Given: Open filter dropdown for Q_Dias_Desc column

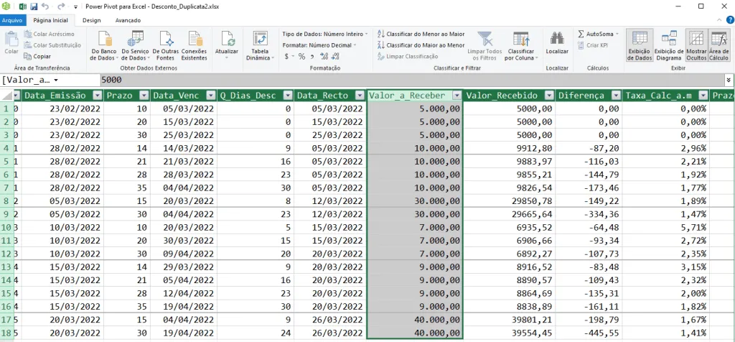Looking at the screenshot, I should click(x=287, y=96).
